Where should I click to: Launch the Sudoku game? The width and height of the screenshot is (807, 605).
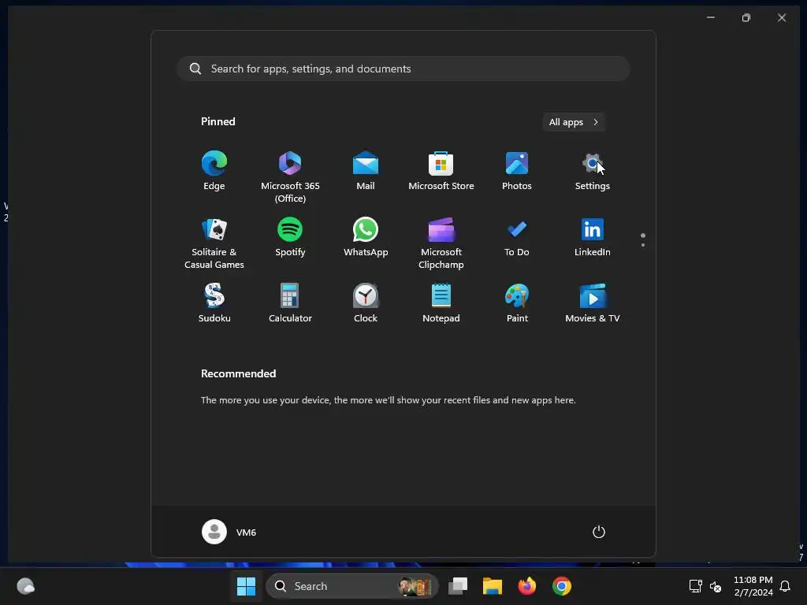(x=214, y=303)
